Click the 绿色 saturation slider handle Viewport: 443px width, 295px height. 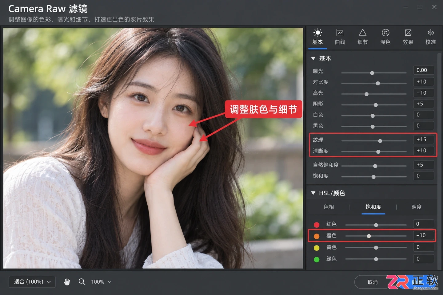[x=376, y=259]
